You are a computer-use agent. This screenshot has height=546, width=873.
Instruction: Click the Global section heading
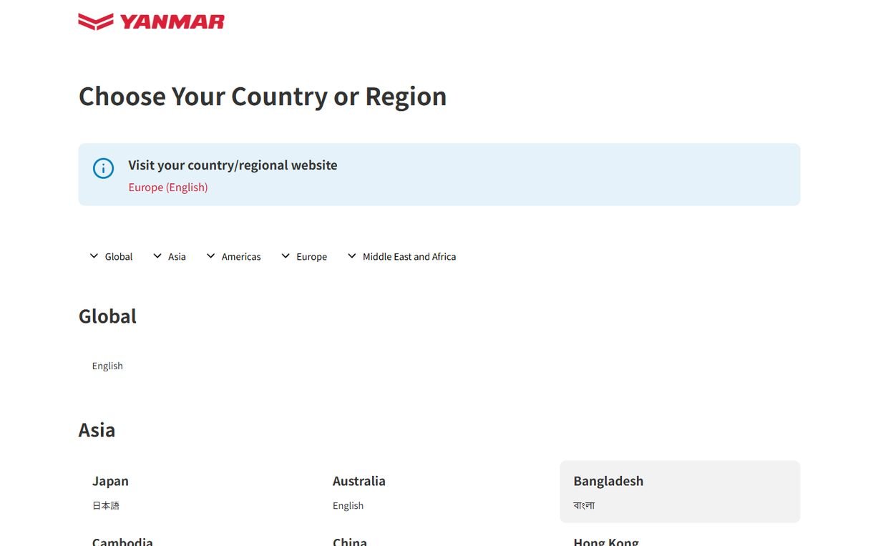pyautogui.click(x=107, y=316)
